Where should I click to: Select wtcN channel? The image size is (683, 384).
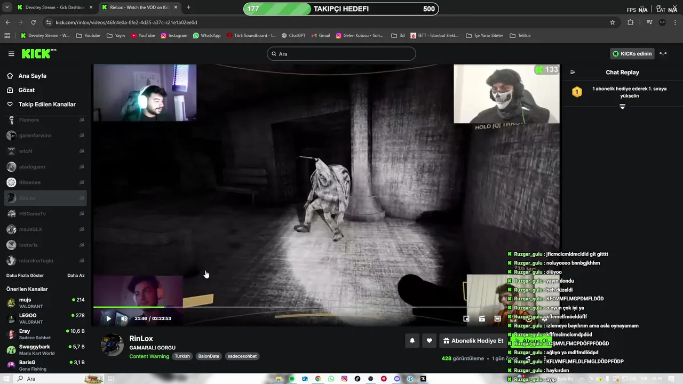46,151
